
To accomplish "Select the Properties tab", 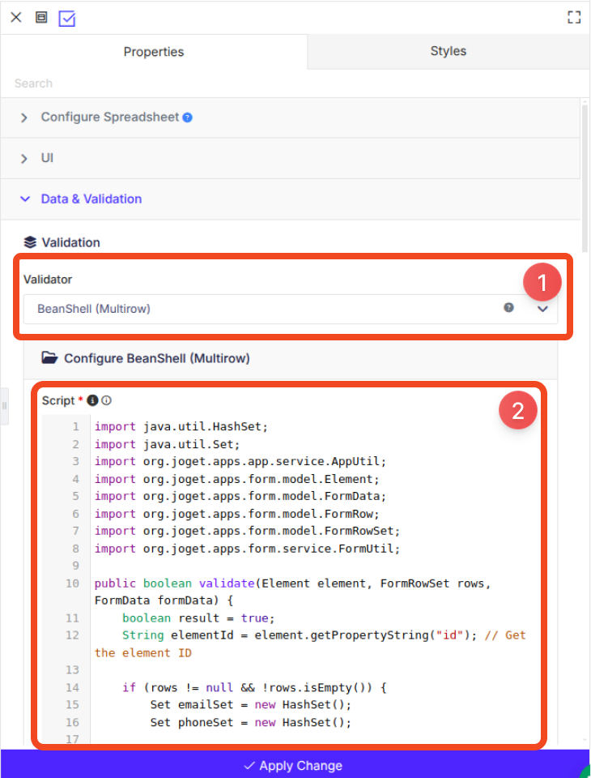I will (154, 52).
